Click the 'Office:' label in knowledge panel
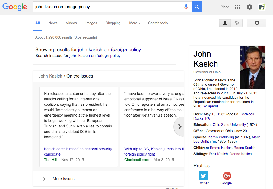This screenshot has width=273, height=189. coord(199,131)
